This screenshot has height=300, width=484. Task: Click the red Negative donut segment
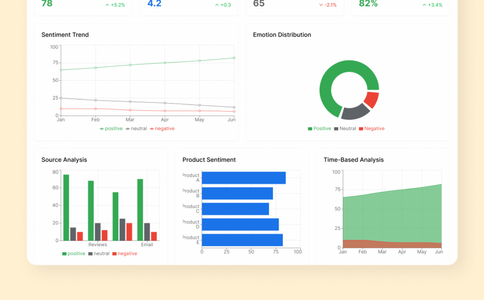click(372, 100)
